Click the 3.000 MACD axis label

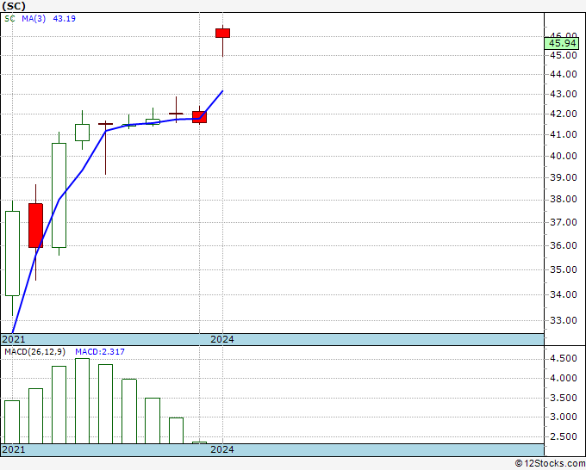(x=564, y=417)
